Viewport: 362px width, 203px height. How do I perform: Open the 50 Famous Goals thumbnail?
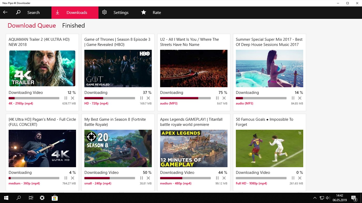(x=270, y=148)
